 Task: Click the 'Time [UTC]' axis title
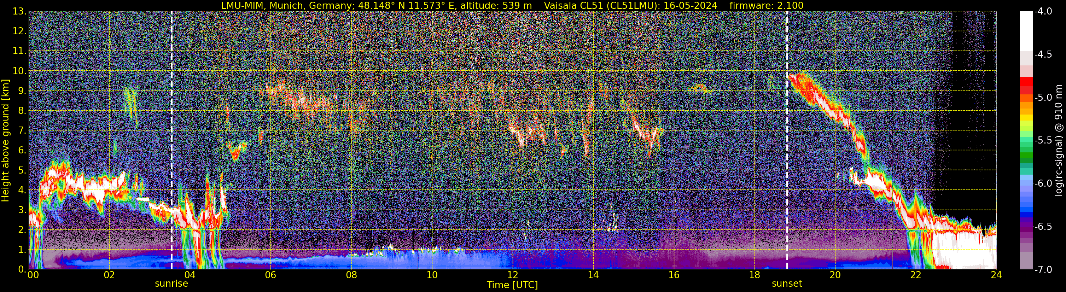click(512, 285)
